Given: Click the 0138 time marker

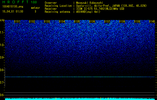Looking at the screenshot, I should coord(122,21).
